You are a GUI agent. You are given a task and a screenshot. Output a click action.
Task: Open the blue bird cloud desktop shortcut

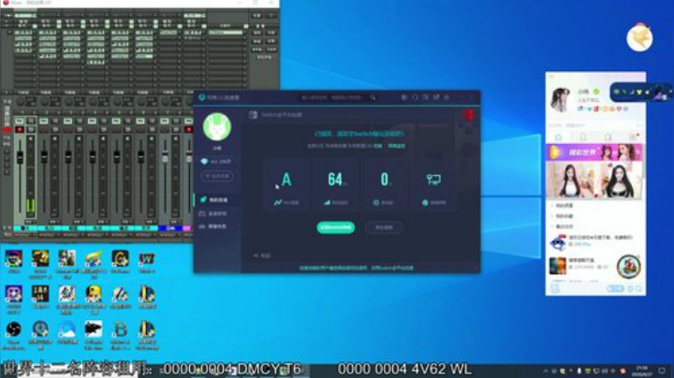tap(67, 330)
